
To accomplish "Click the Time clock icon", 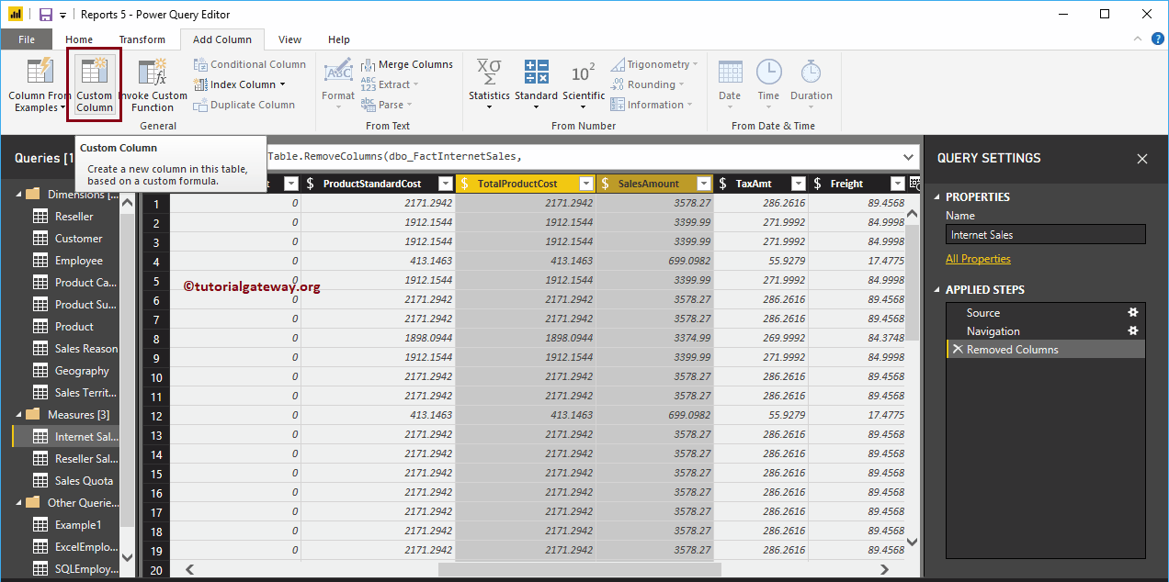I will (x=768, y=73).
